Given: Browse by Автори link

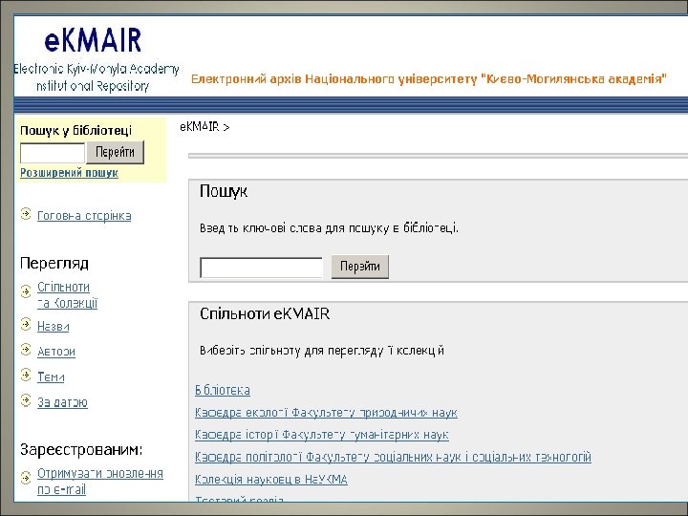Looking at the screenshot, I should [x=56, y=352].
